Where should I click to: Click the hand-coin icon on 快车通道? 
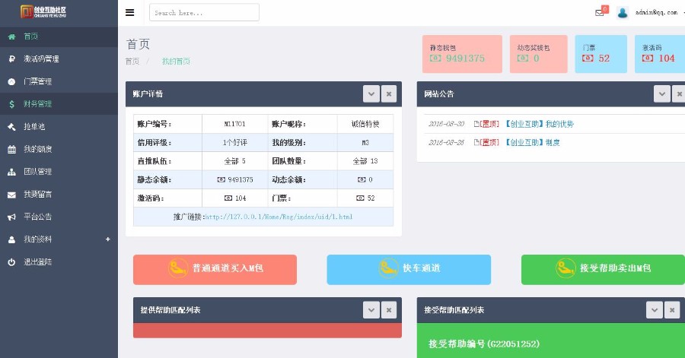pyautogui.click(x=388, y=268)
